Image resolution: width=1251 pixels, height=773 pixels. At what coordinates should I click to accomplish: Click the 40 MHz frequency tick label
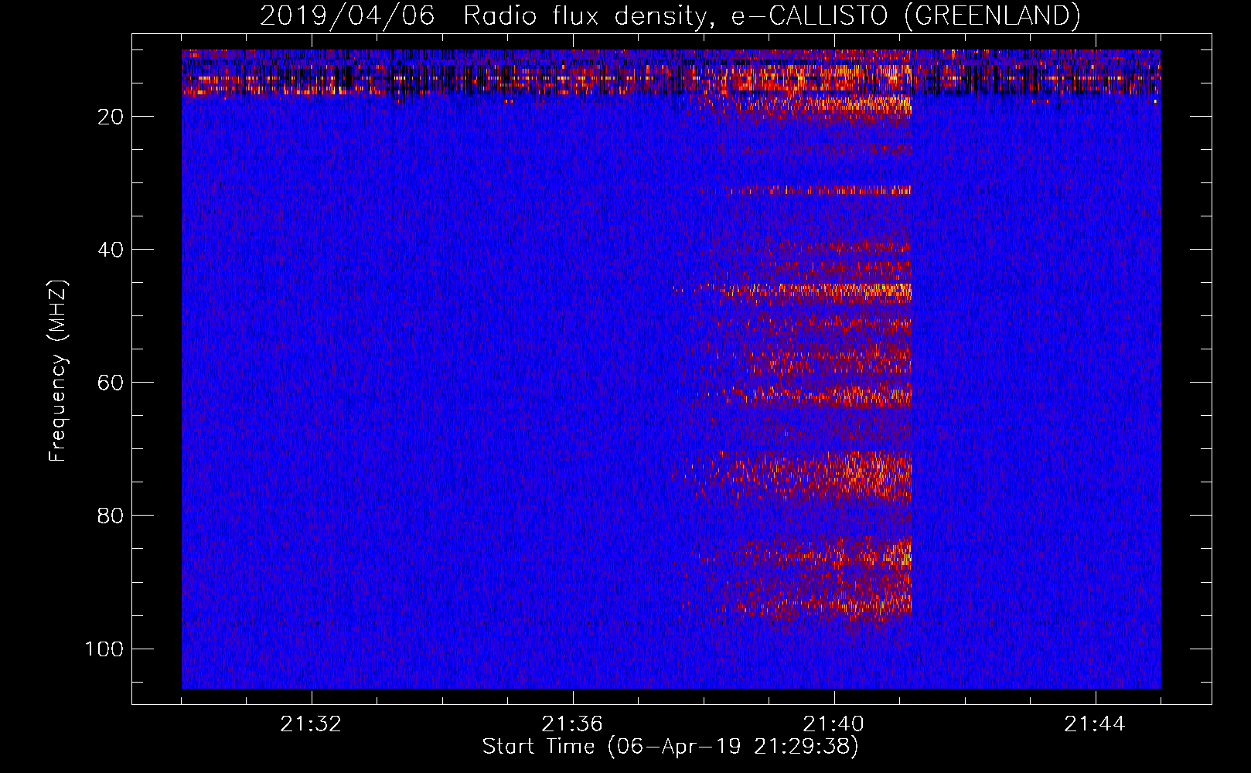point(111,250)
